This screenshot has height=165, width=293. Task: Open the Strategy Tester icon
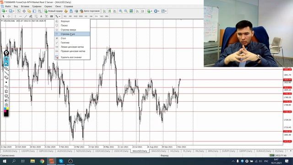point(40,11)
